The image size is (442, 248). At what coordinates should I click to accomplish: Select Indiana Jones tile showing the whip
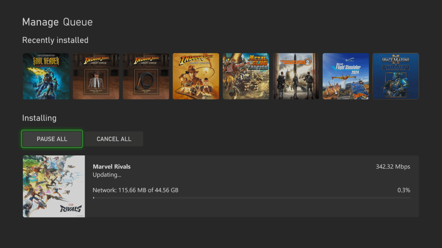[146, 76]
